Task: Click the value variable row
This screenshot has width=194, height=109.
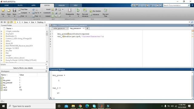Action: tap(24, 90)
